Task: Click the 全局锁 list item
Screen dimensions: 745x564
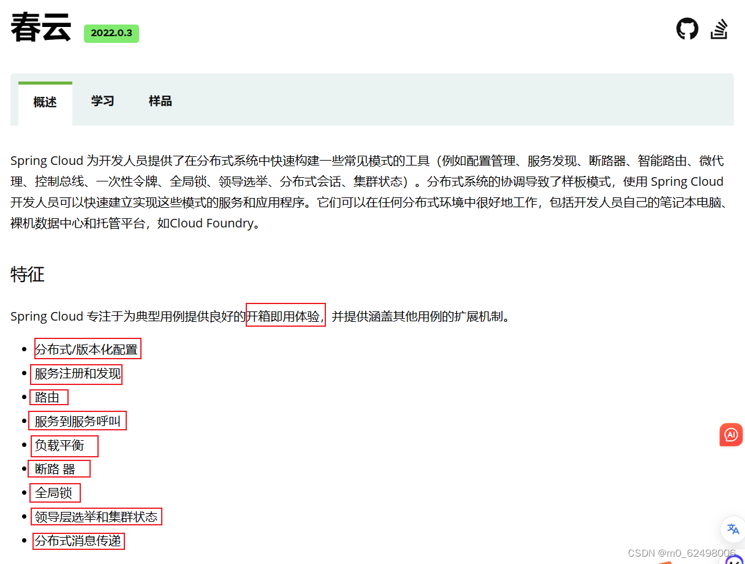Action: pos(53,493)
